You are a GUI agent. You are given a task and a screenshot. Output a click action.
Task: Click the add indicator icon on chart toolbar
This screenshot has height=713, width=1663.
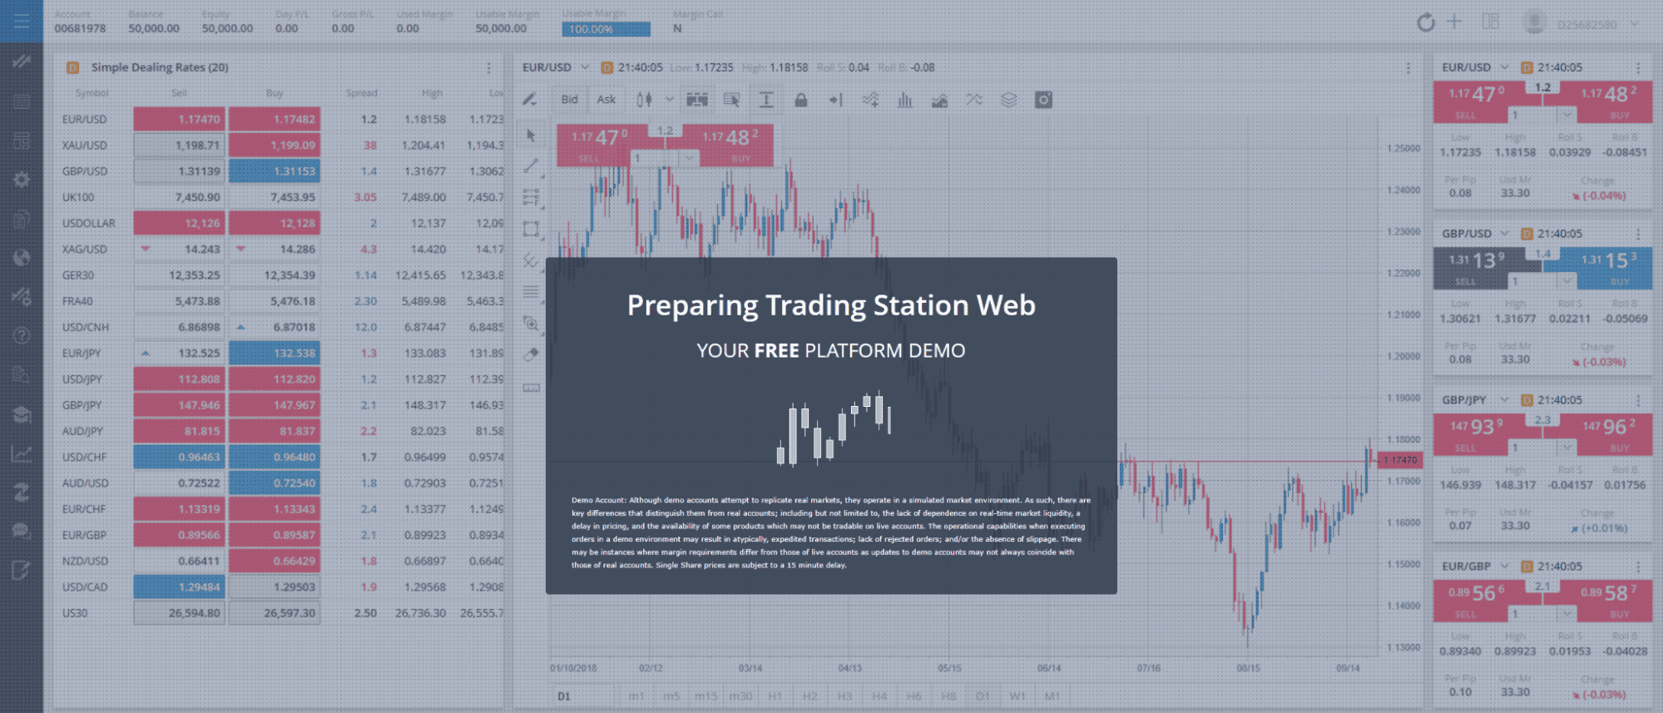[x=870, y=100]
